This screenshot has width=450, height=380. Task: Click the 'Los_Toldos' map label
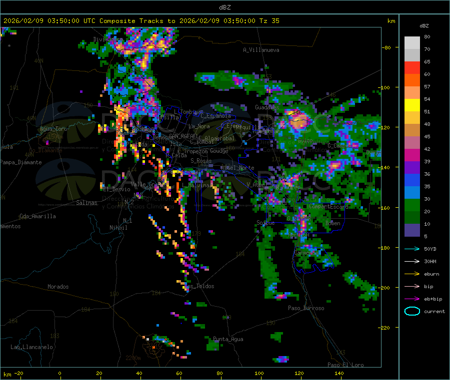[199, 286]
